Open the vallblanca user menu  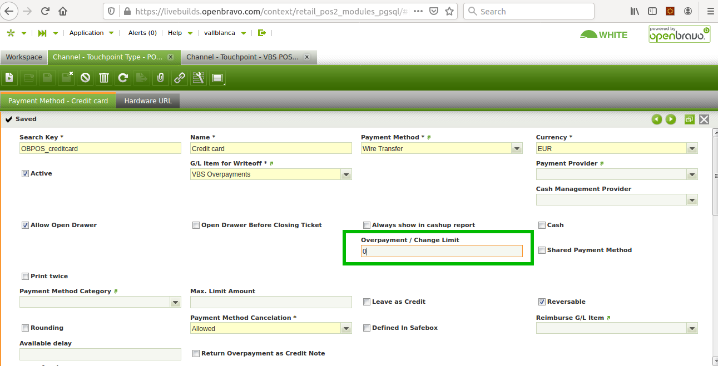pyautogui.click(x=224, y=33)
